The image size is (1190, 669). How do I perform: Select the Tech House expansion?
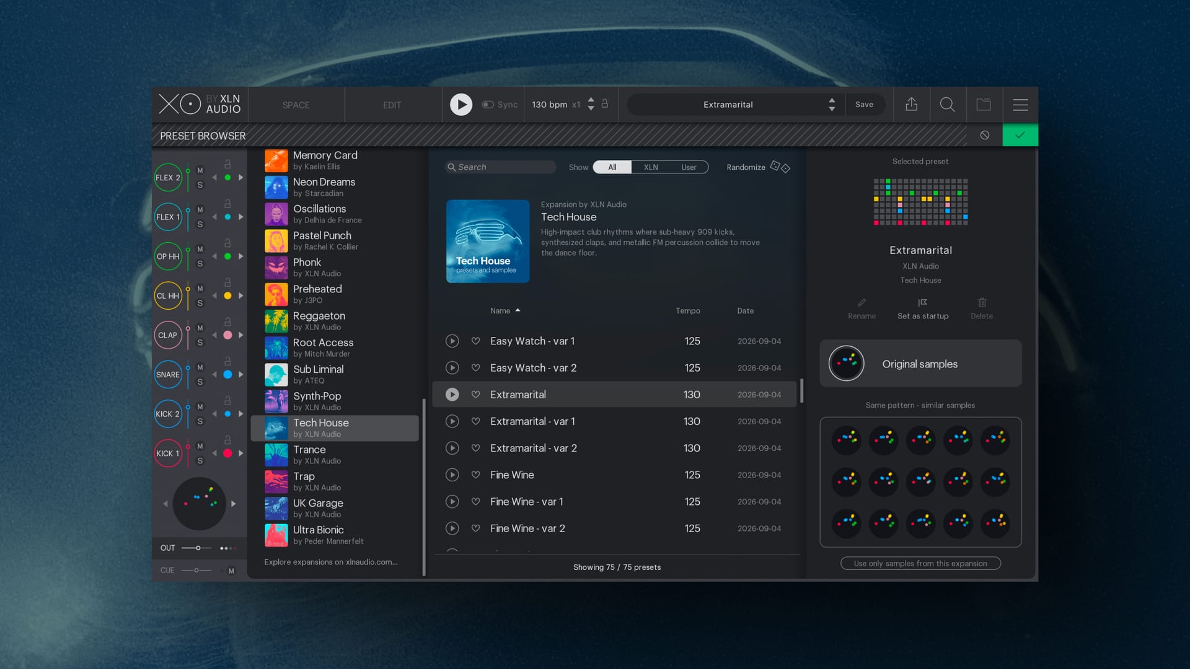[335, 428]
